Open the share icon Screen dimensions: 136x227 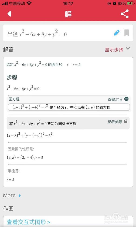point(125,14)
